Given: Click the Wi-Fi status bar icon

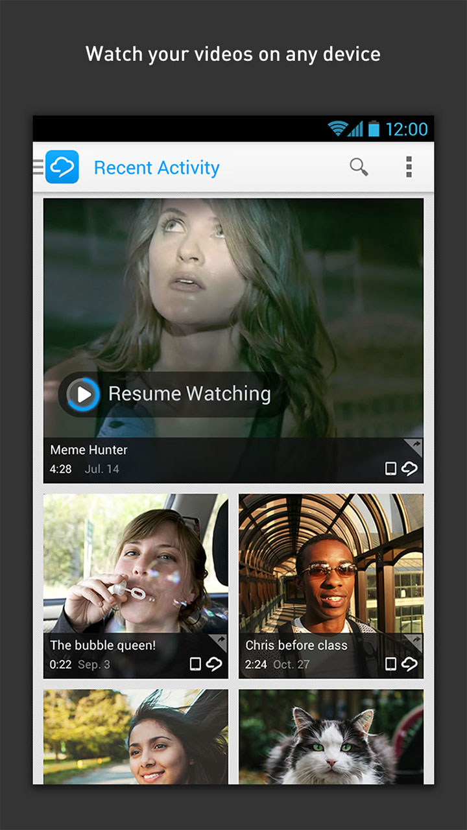Looking at the screenshot, I should point(337,128).
